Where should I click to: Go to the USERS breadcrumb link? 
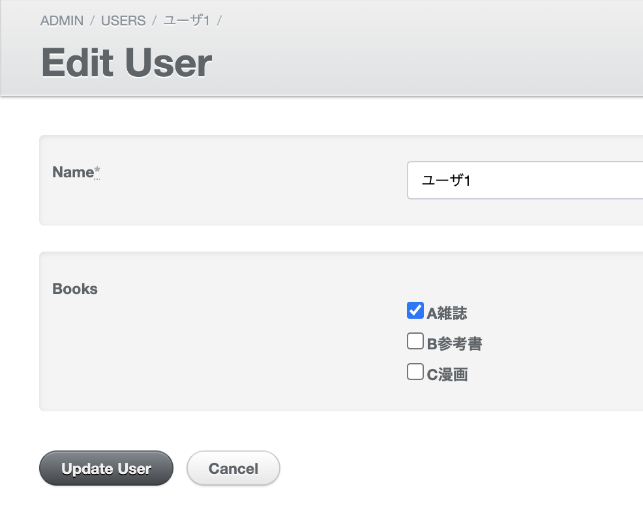coord(123,20)
